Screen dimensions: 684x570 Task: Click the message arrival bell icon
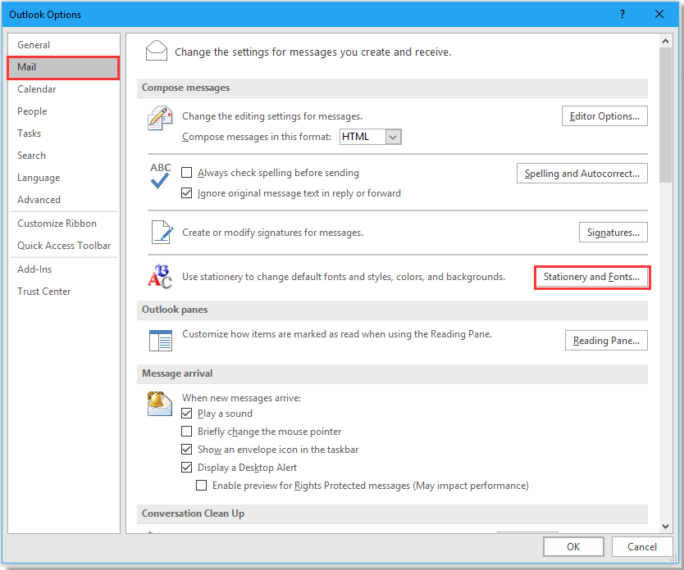[159, 405]
